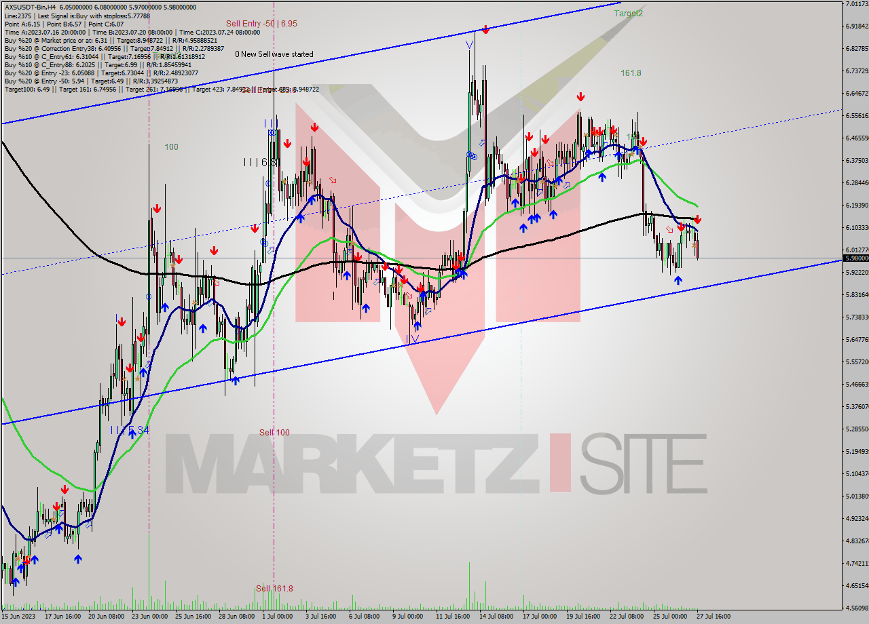
Task: Click the '19 Jul 16:00' time label
Action: point(583,617)
